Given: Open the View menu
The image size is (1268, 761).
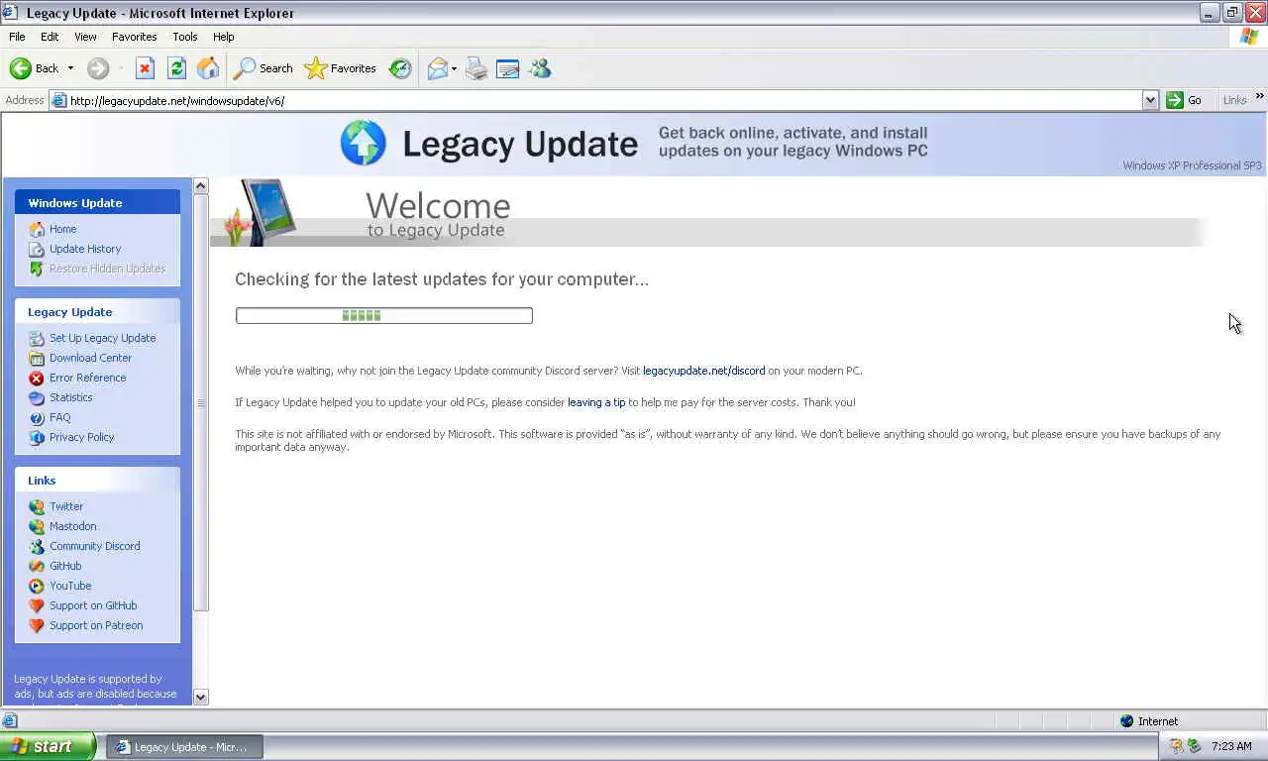Looking at the screenshot, I should tap(85, 37).
